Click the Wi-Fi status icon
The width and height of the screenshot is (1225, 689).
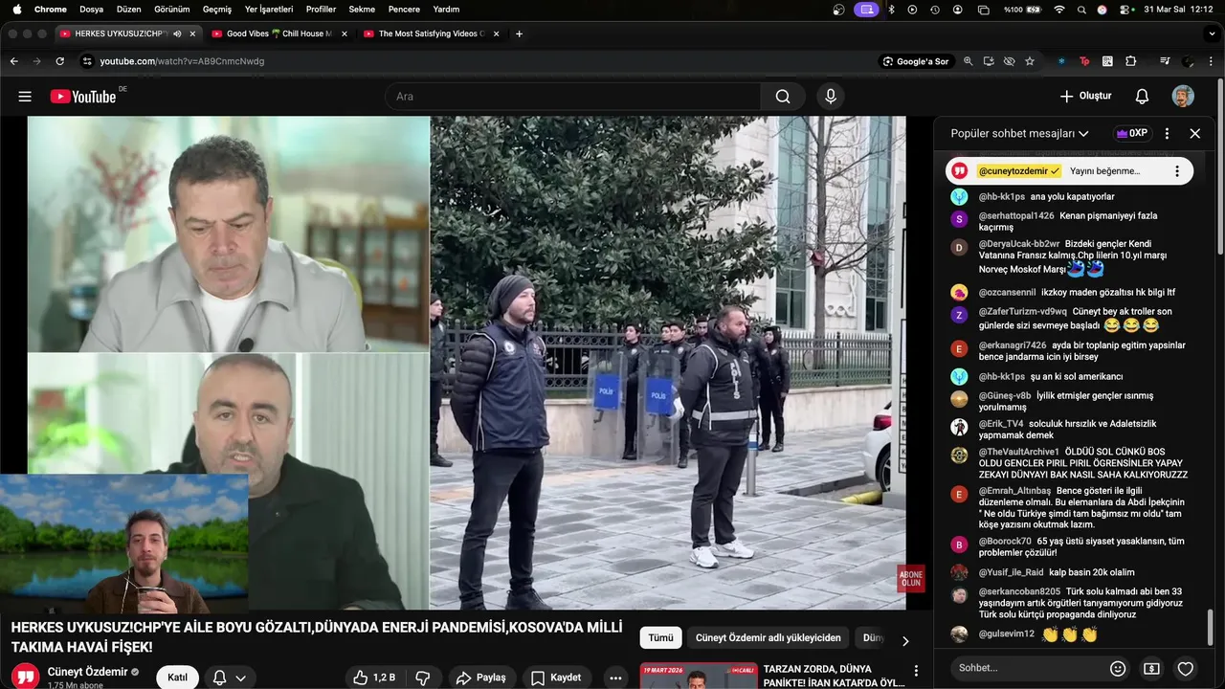click(1059, 10)
